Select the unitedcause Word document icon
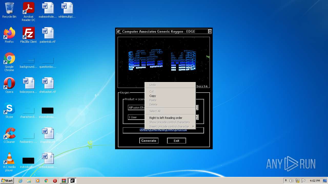The image size is (328, 184). (48, 160)
